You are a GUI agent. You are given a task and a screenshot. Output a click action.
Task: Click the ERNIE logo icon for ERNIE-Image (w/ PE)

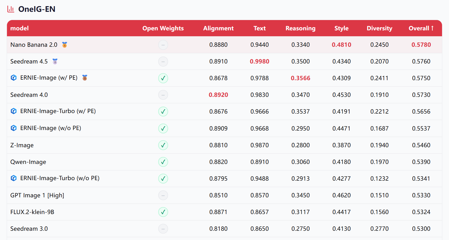pos(14,78)
